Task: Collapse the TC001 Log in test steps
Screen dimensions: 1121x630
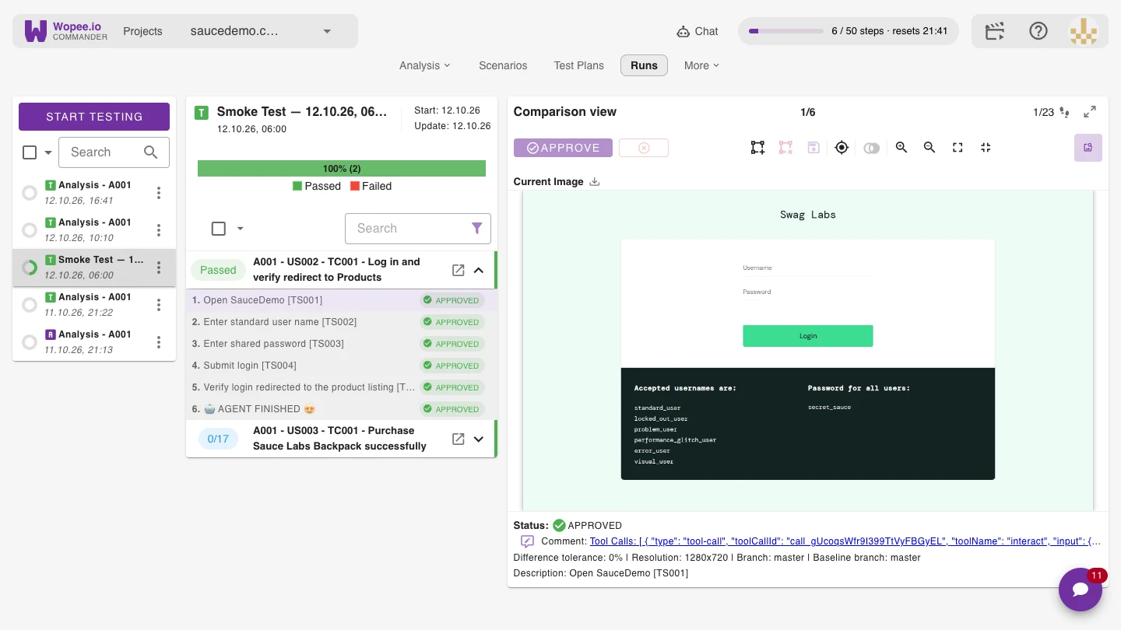Action: coord(479,270)
